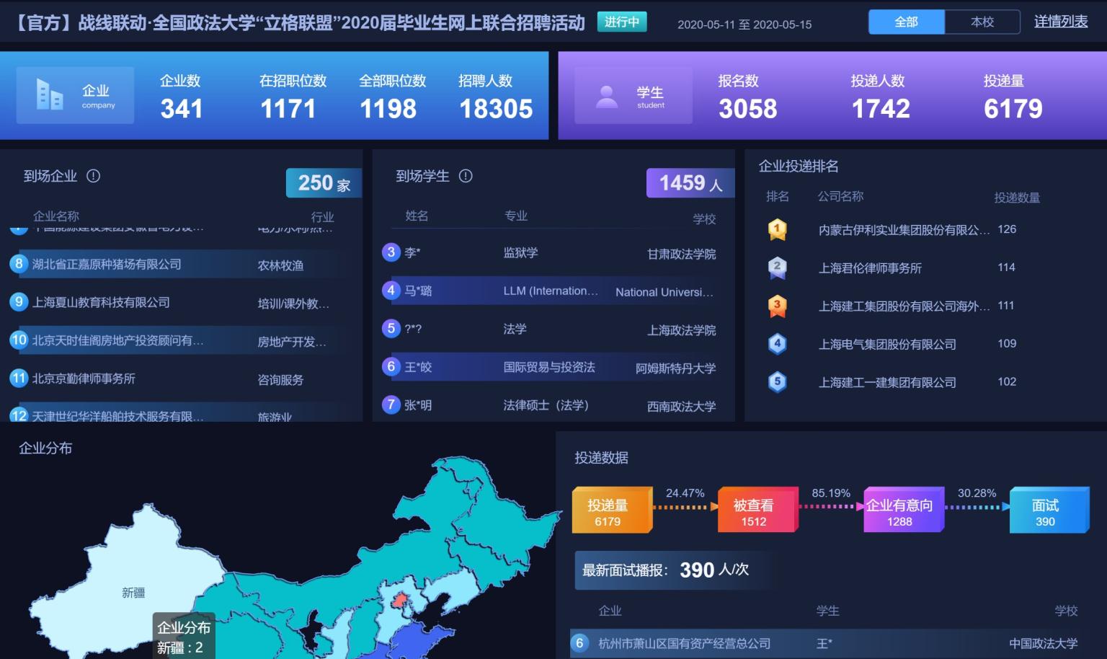This screenshot has height=659, width=1107.
Task: Click the purple 企业有意向 1288 block
Action: [899, 512]
